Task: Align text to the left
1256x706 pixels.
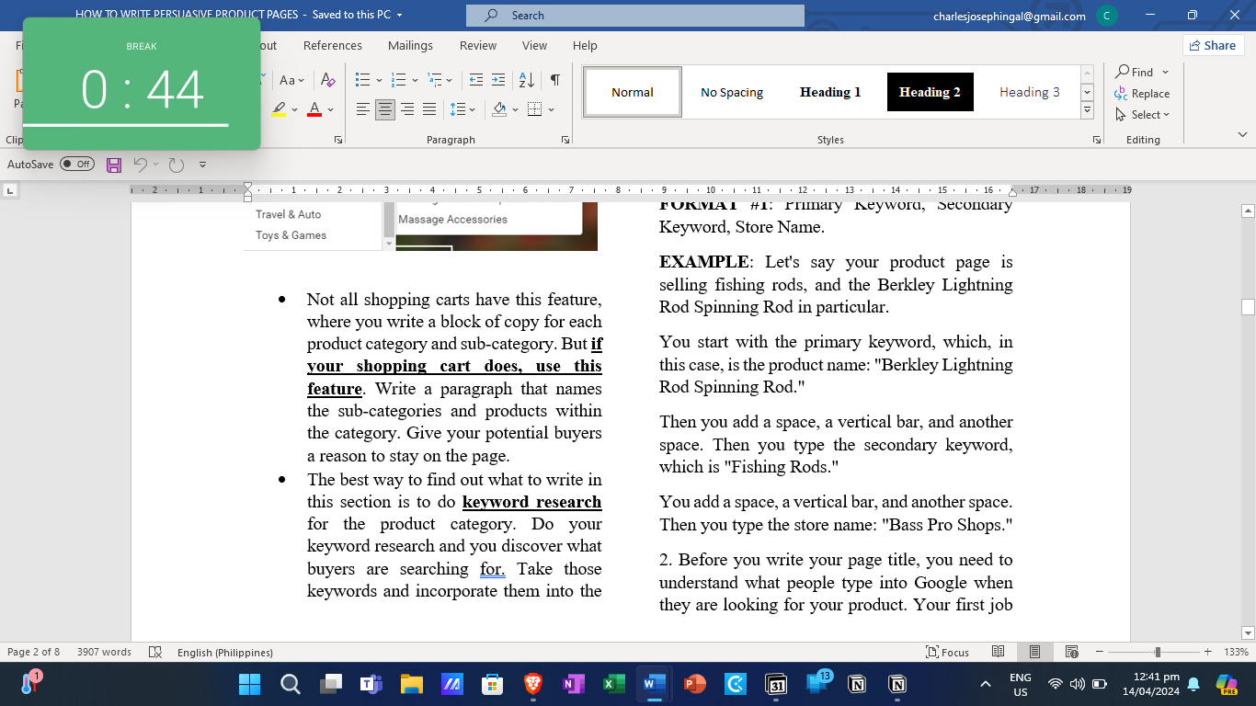Action: (363, 109)
